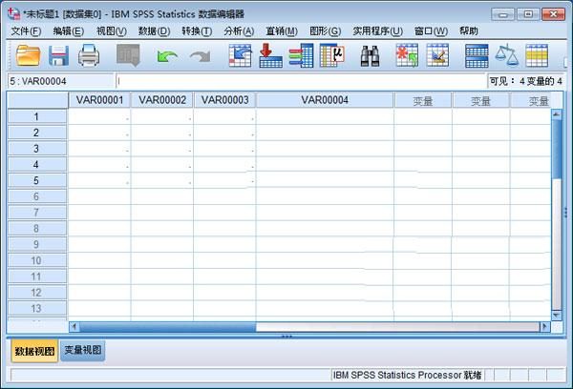The height and width of the screenshot is (389, 573).
Task: Select row header 1
Action: tap(37, 116)
